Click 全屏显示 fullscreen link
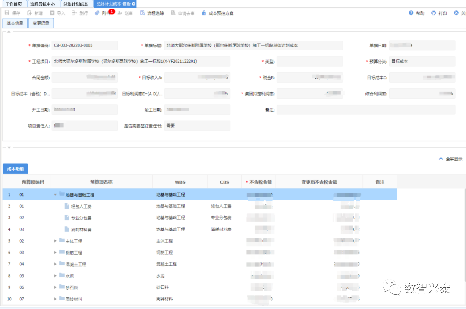 450,159
